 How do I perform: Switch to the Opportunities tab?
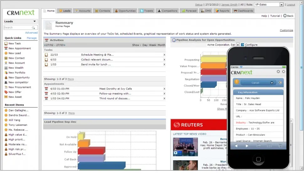coord(125,11)
